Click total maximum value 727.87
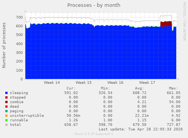The image size is (188, 138). 174,125
